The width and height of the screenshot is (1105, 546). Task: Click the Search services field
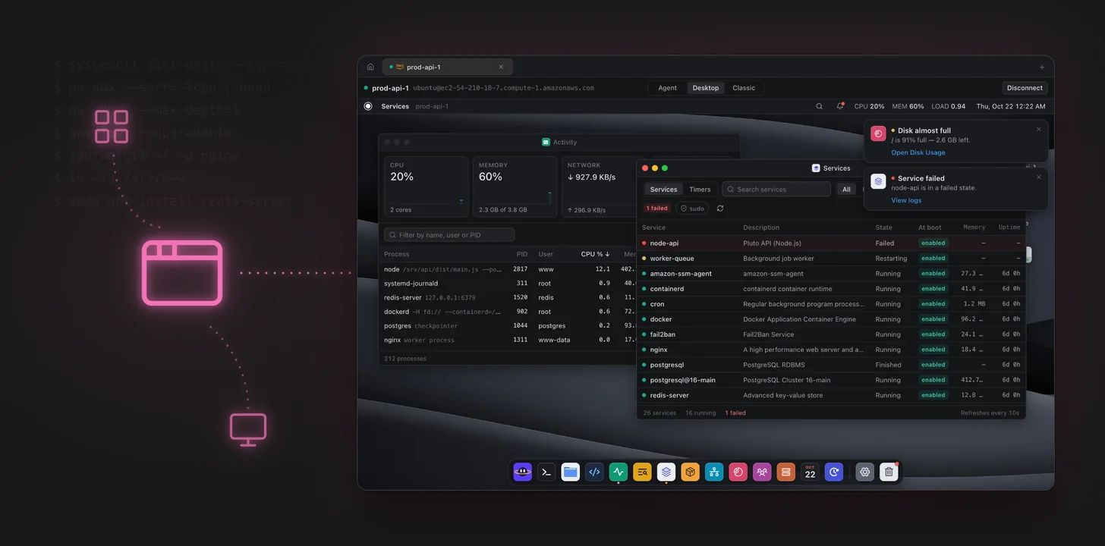[776, 190]
